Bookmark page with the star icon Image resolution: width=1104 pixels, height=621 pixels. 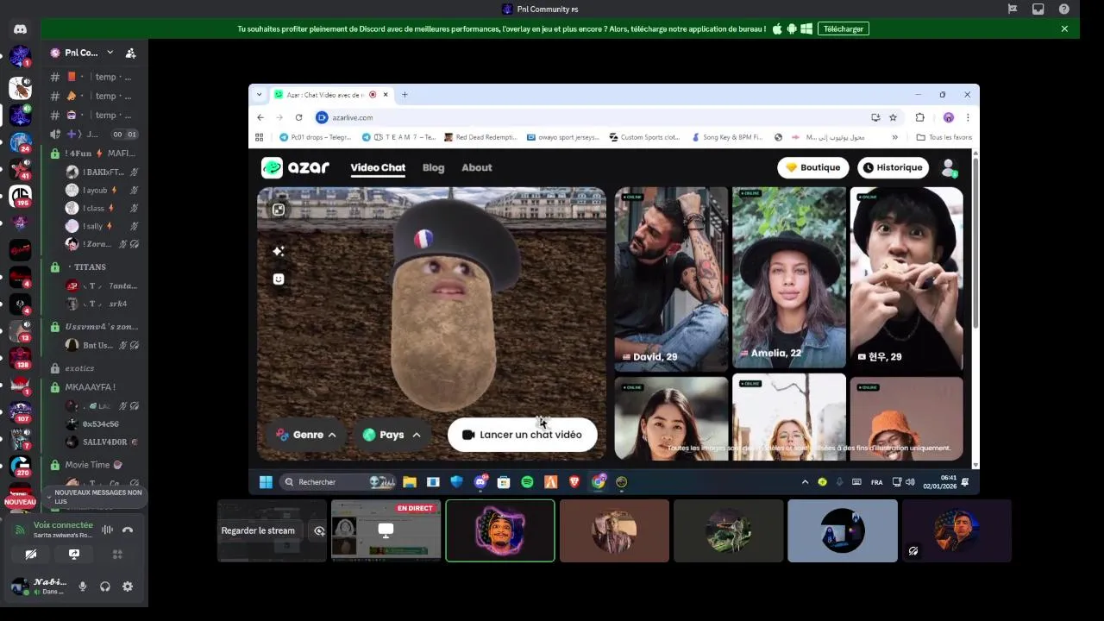[893, 117]
